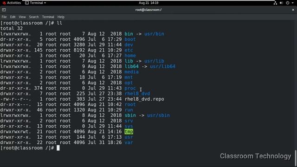Click the 'root' directory name in listing
Image resolution: width=297 pixels, height=167 pixels.
point(130,104)
